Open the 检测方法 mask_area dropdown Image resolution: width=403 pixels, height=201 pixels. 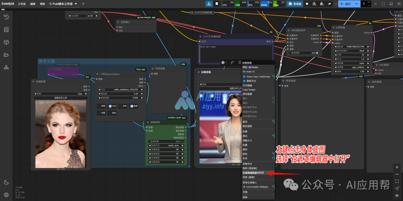pos(166,146)
